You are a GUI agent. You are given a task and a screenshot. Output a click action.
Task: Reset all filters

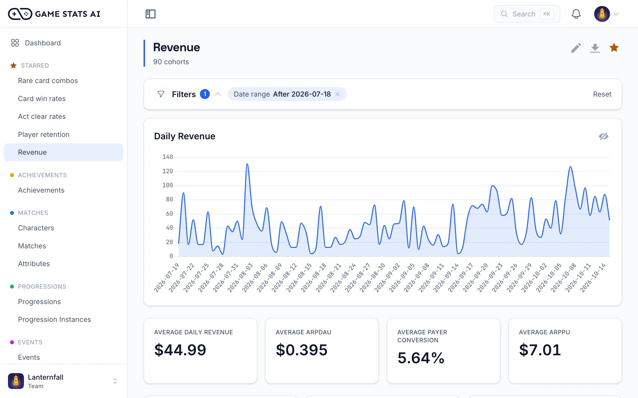(602, 94)
